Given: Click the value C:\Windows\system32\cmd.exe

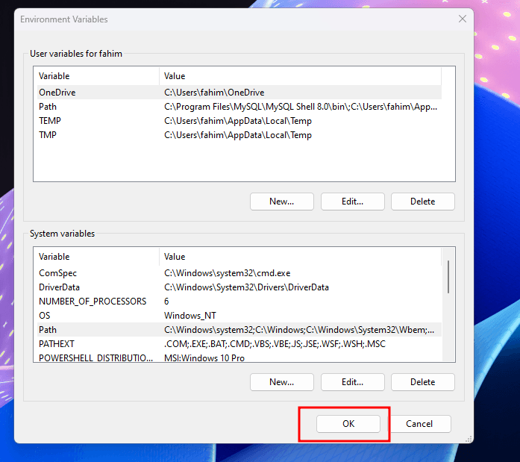Looking at the screenshot, I should 227,273.
